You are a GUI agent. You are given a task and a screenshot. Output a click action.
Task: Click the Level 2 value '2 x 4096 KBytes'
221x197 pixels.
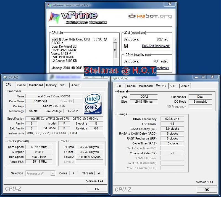pos(90,157)
